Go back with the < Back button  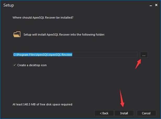104,113
